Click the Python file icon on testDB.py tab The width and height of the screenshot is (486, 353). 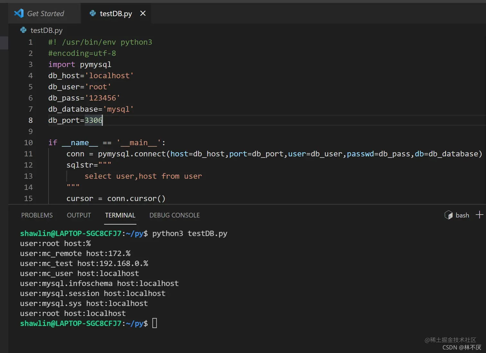click(93, 13)
